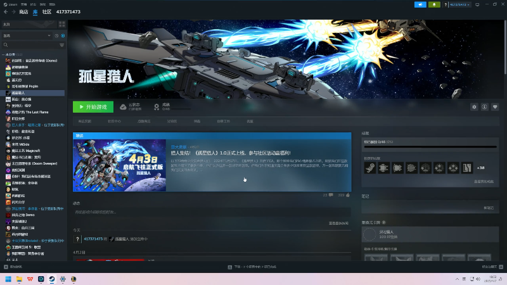This screenshot has height=285, width=507.
Task: Click the achievement progress bar 0/46
Action: 430,147
